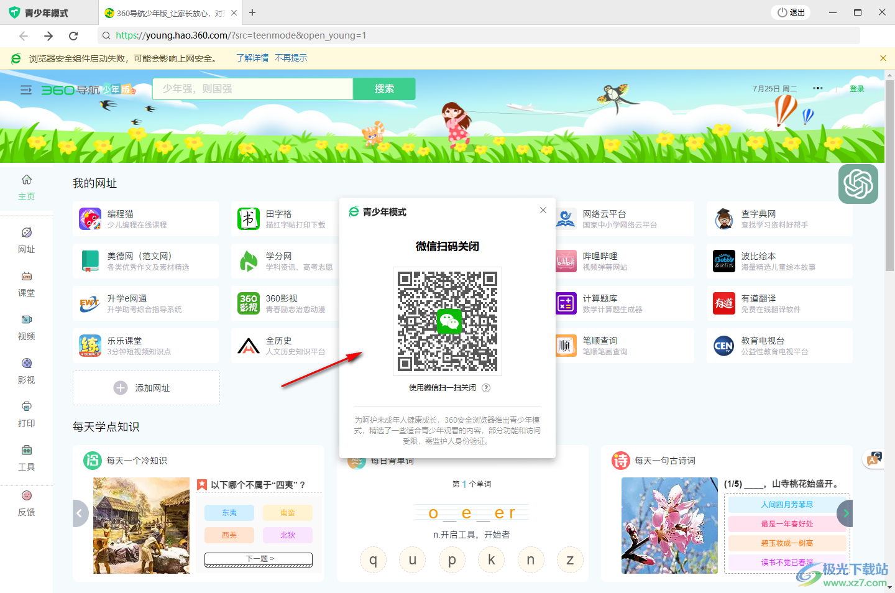Close the 青少年模式 dialog

click(x=543, y=210)
